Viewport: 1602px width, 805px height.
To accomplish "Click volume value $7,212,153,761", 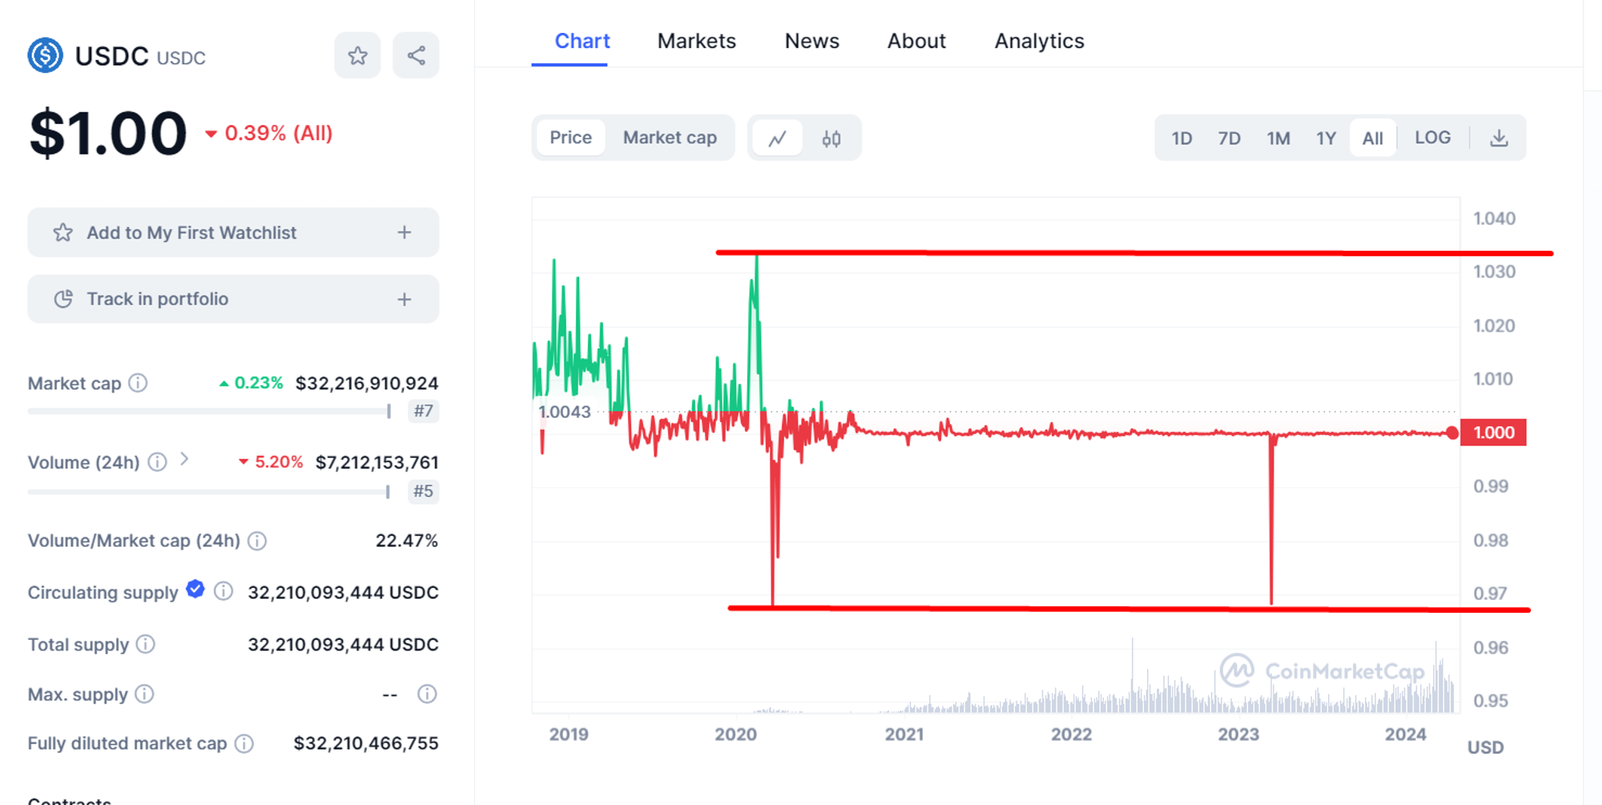I will click(377, 462).
